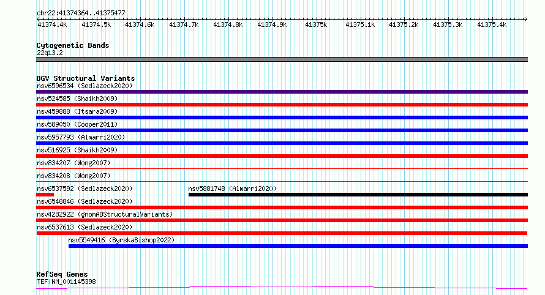Click the left arrowhead of the ruler
The height and width of the screenshot is (295, 545).
click(x=38, y=20)
